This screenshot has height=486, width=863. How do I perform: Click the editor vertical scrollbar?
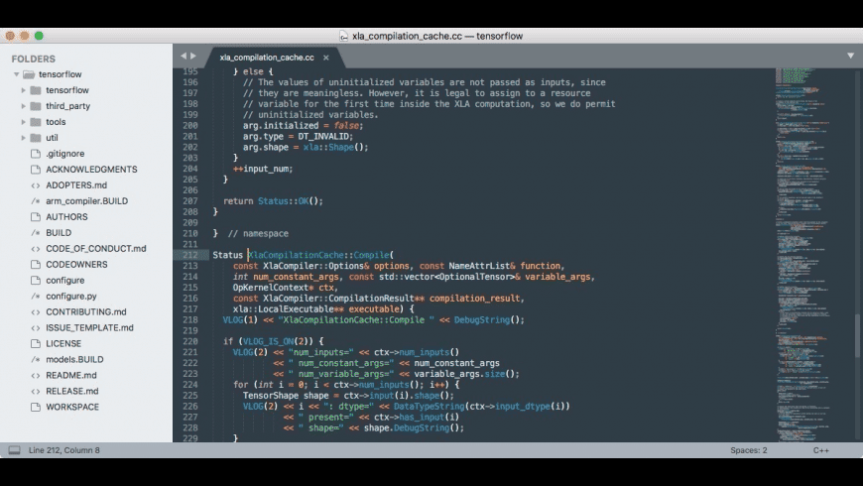(x=858, y=337)
